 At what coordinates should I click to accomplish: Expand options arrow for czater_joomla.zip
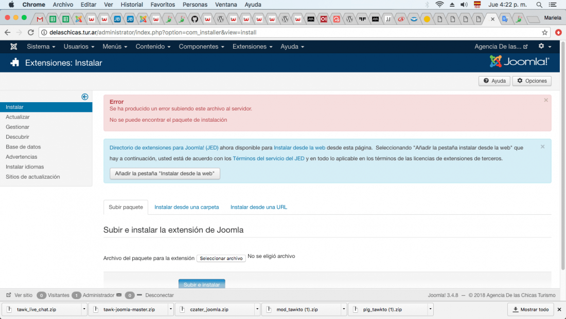[x=257, y=309]
